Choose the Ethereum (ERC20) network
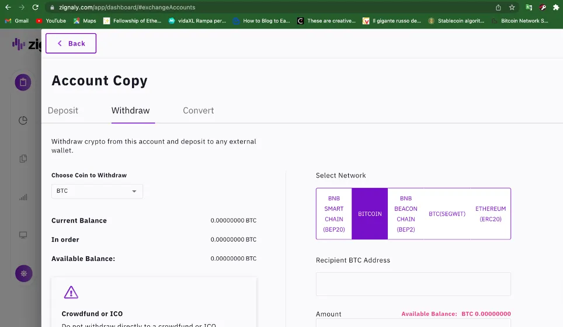The height and width of the screenshot is (327, 563). click(491, 214)
